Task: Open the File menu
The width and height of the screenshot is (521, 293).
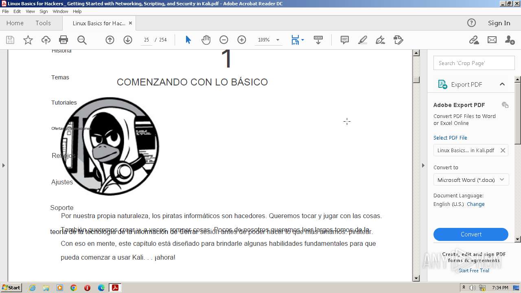Action: [x=5, y=11]
